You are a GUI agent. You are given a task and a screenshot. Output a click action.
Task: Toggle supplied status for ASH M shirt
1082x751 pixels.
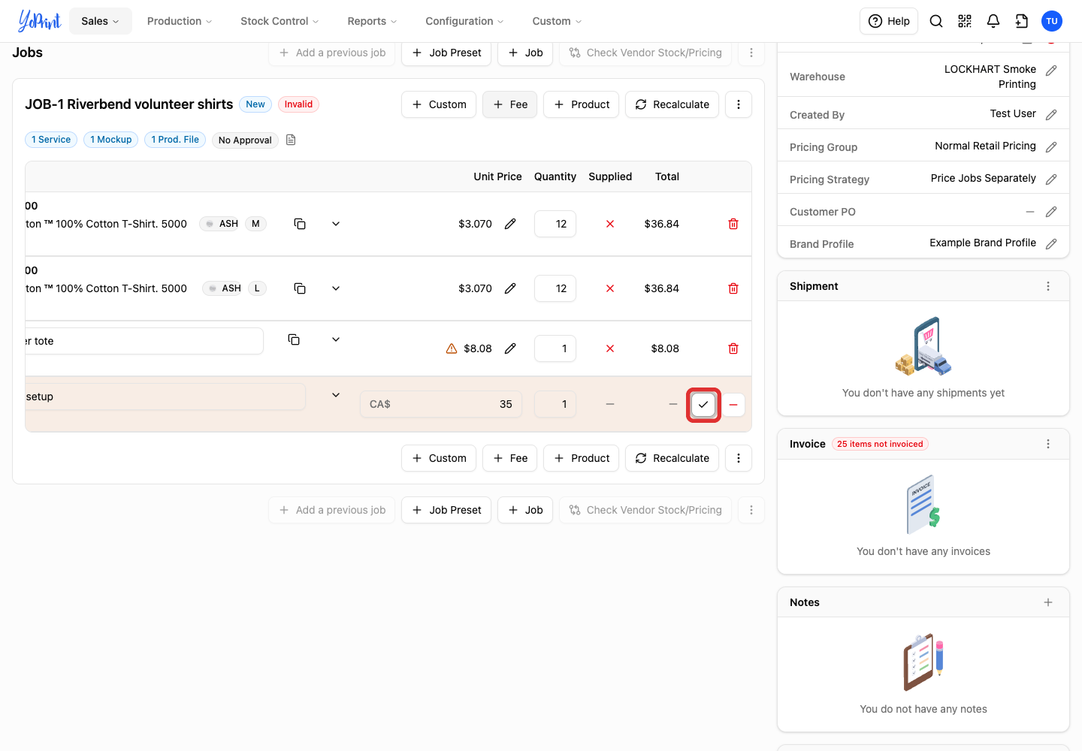(x=610, y=224)
